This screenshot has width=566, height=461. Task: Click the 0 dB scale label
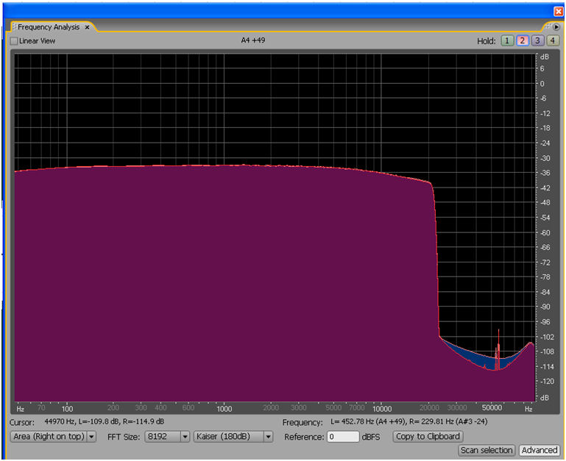542,84
